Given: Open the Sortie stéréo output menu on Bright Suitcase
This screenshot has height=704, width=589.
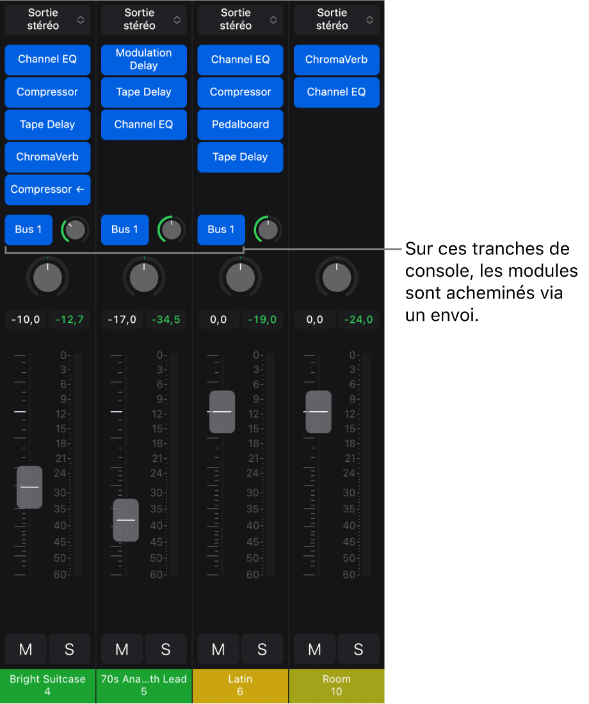Looking at the screenshot, I should [47, 19].
